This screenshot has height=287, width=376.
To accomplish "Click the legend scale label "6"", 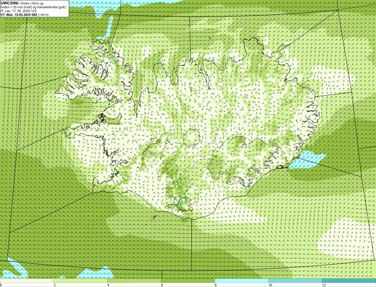I will [x=162, y=285].
